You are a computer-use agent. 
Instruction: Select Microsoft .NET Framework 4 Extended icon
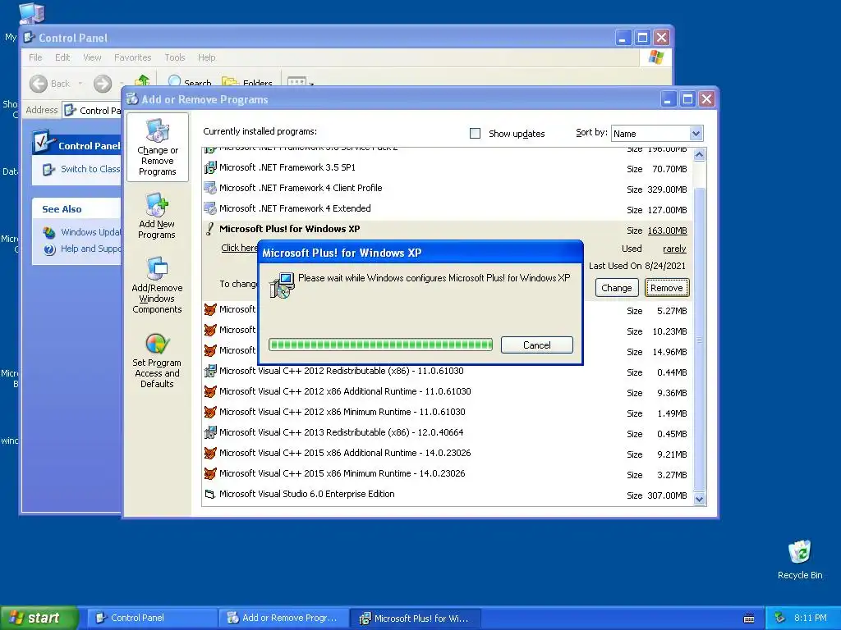point(210,208)
